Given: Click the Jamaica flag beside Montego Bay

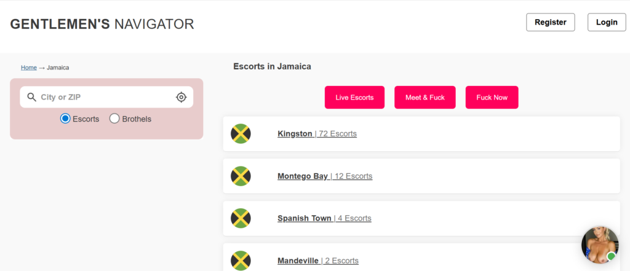Looking at the screenshot, I should point(241,176).
